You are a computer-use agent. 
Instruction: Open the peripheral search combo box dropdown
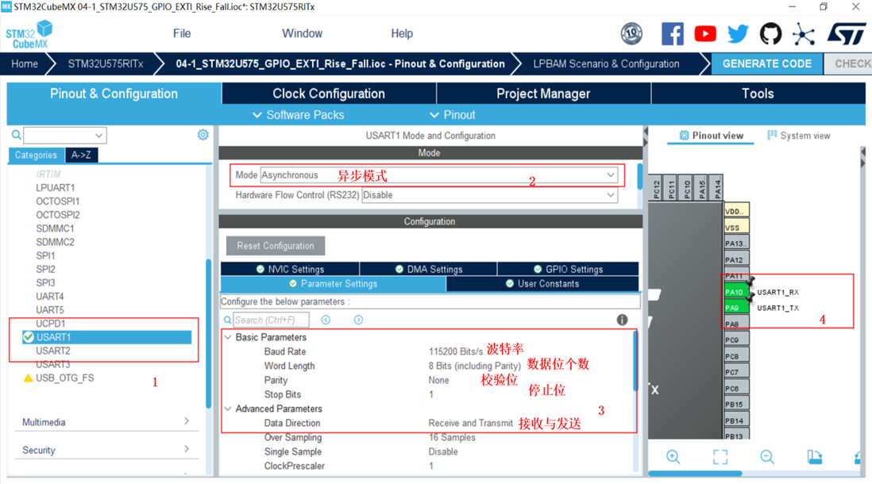98,135
